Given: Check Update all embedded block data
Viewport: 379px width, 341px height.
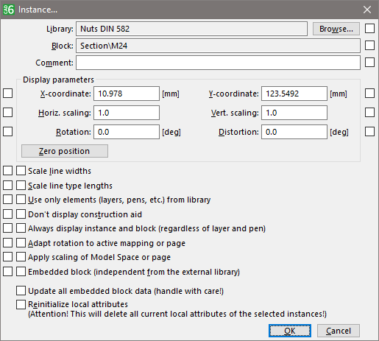Looking at the screenshot, I should click(x=21, y=291).
